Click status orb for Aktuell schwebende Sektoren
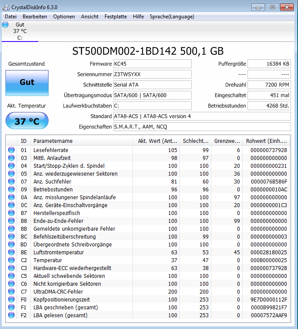The image size is (298, 329). (11, 276)
